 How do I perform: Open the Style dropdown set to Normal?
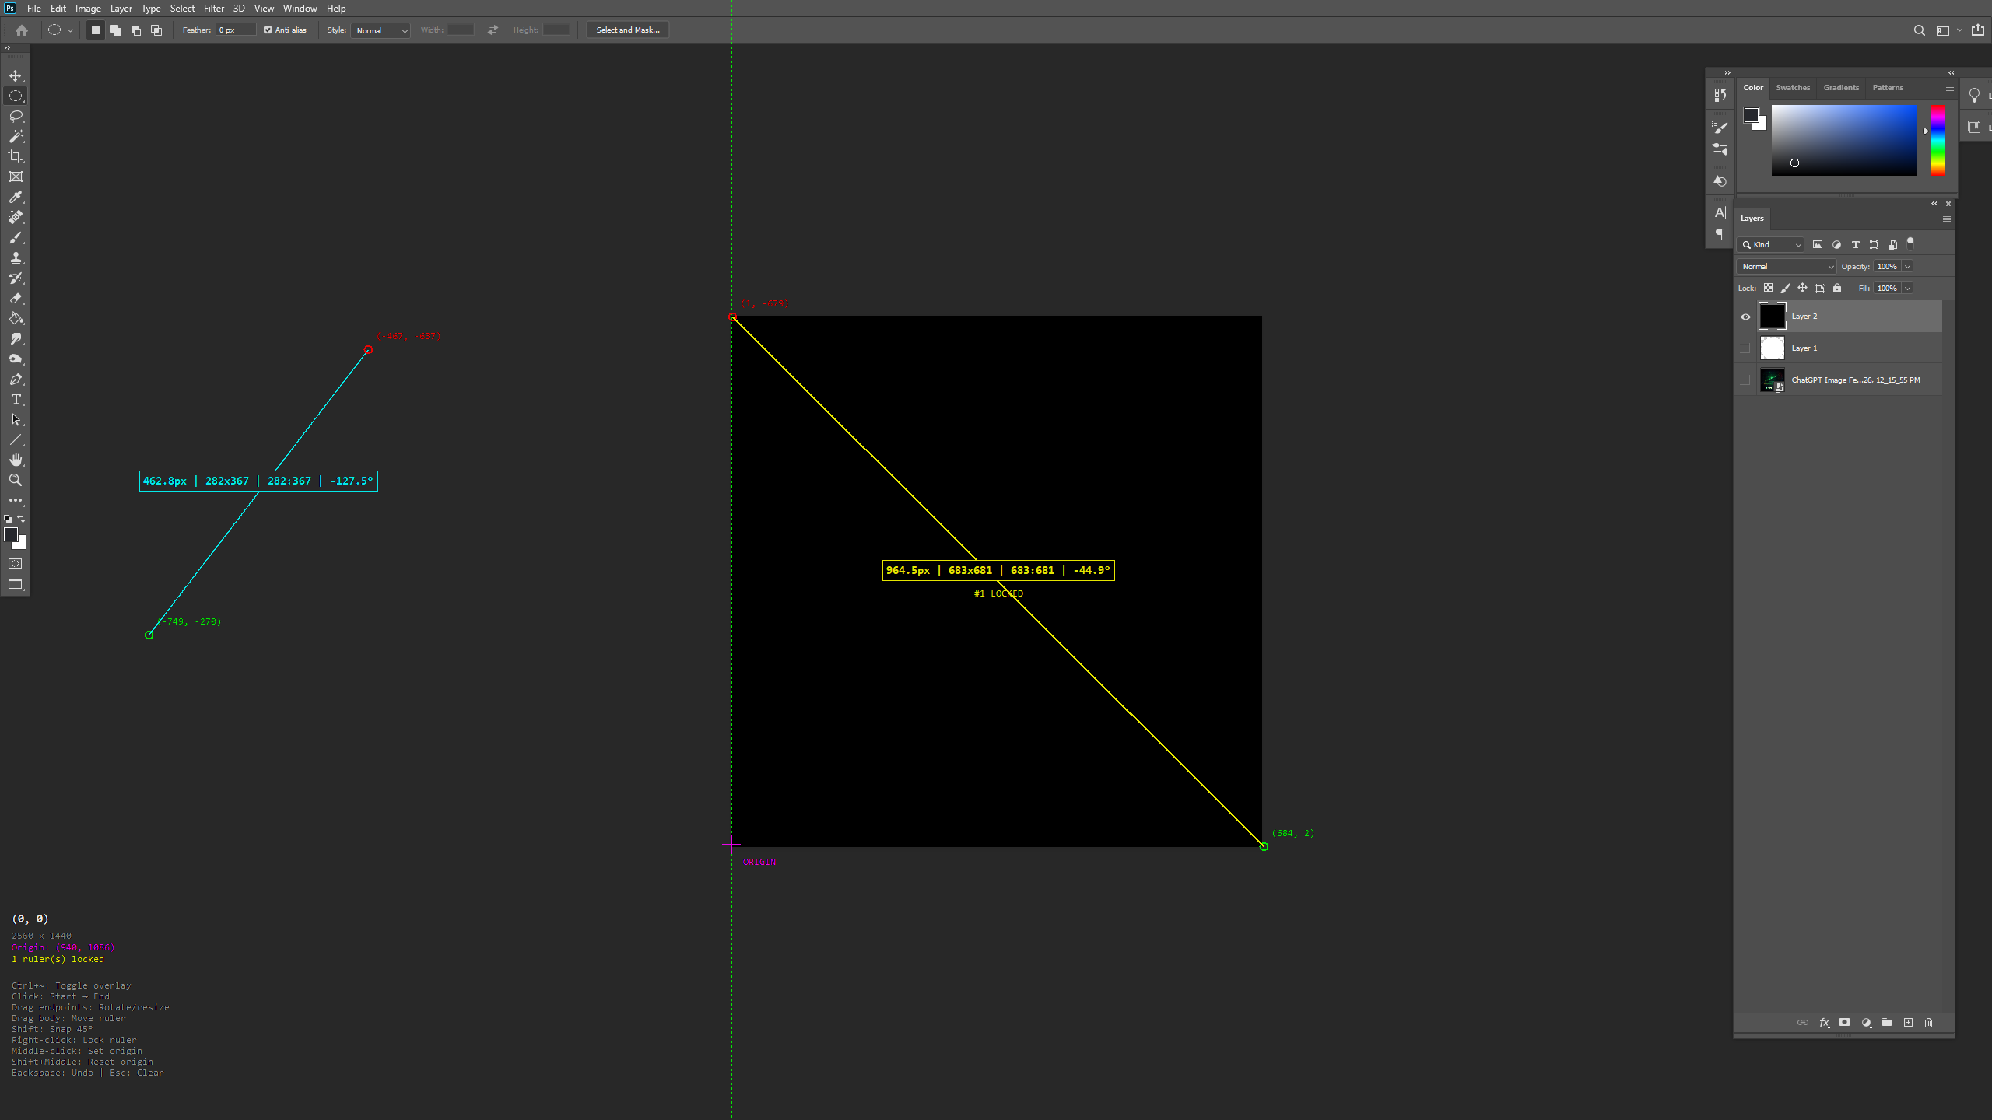click(381, 30)
